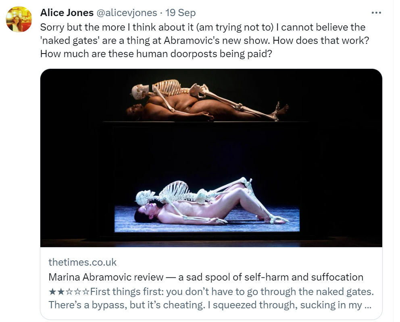Click the trailing ellipsis of card description
This screenshot has width=400, height=322.
[x=368, y=306]
